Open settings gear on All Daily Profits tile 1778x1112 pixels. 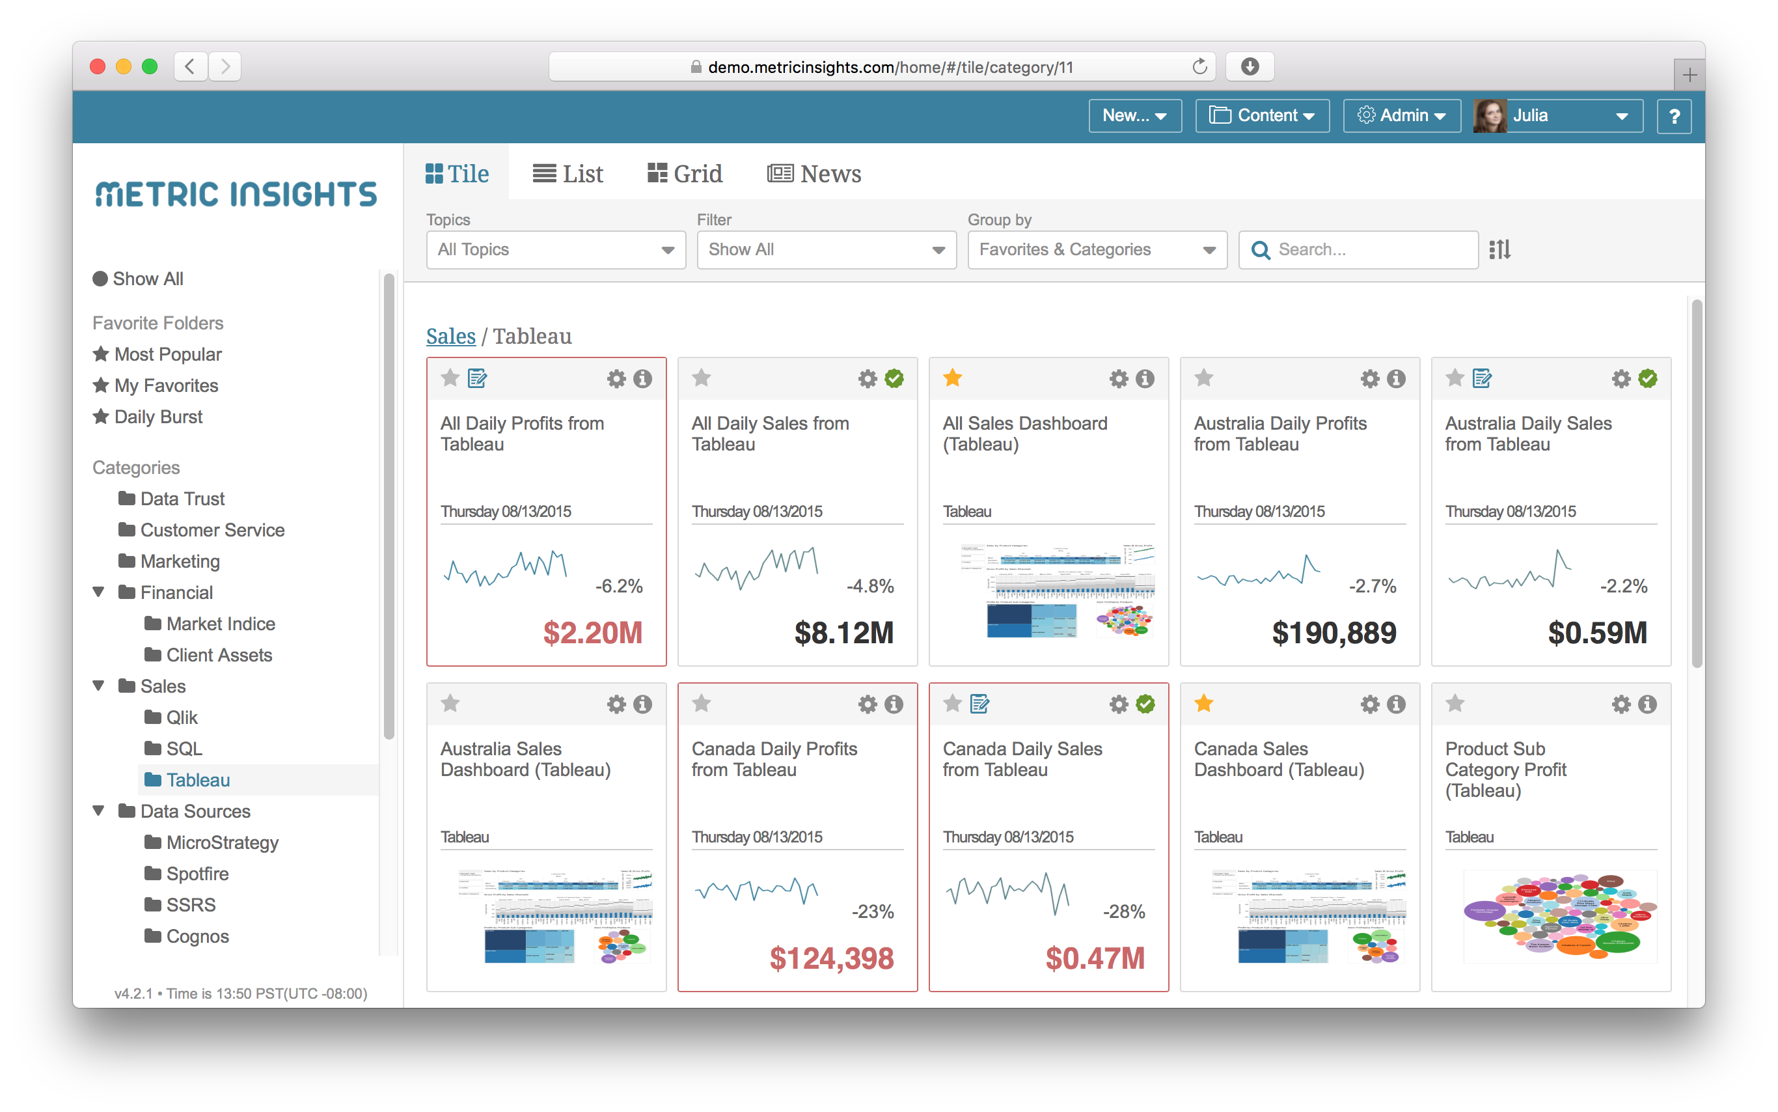(616, 379)
